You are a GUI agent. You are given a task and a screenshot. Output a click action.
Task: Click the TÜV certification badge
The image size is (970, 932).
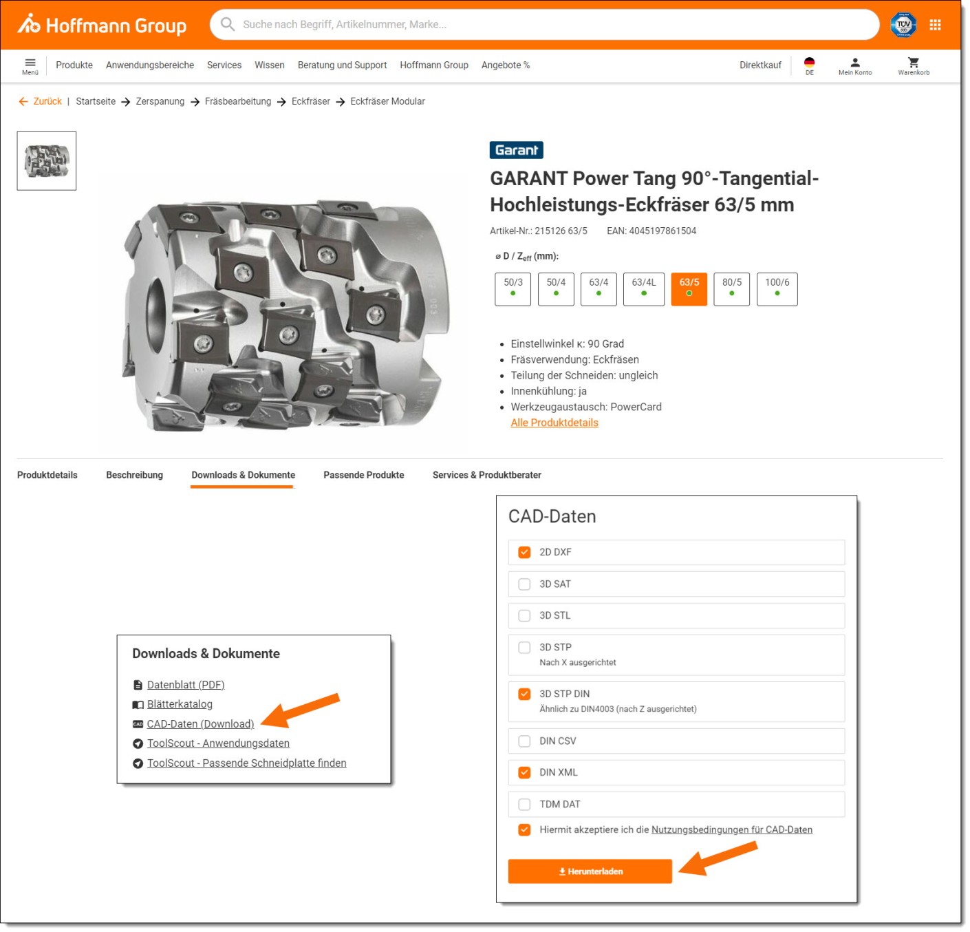(903, 25)
